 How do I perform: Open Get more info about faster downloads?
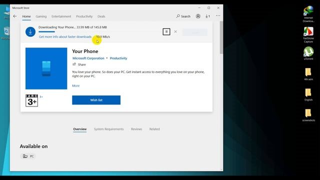(x=65, y=36)
